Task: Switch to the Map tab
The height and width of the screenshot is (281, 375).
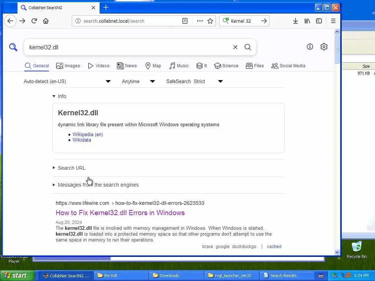Action: pos(153,66)
